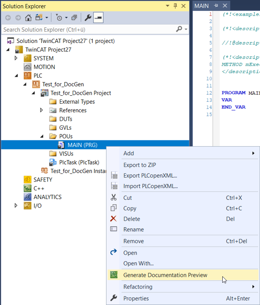Screen dimensions: 260x305
Task: Select the VISUs folder
Action: click(66, 154)
